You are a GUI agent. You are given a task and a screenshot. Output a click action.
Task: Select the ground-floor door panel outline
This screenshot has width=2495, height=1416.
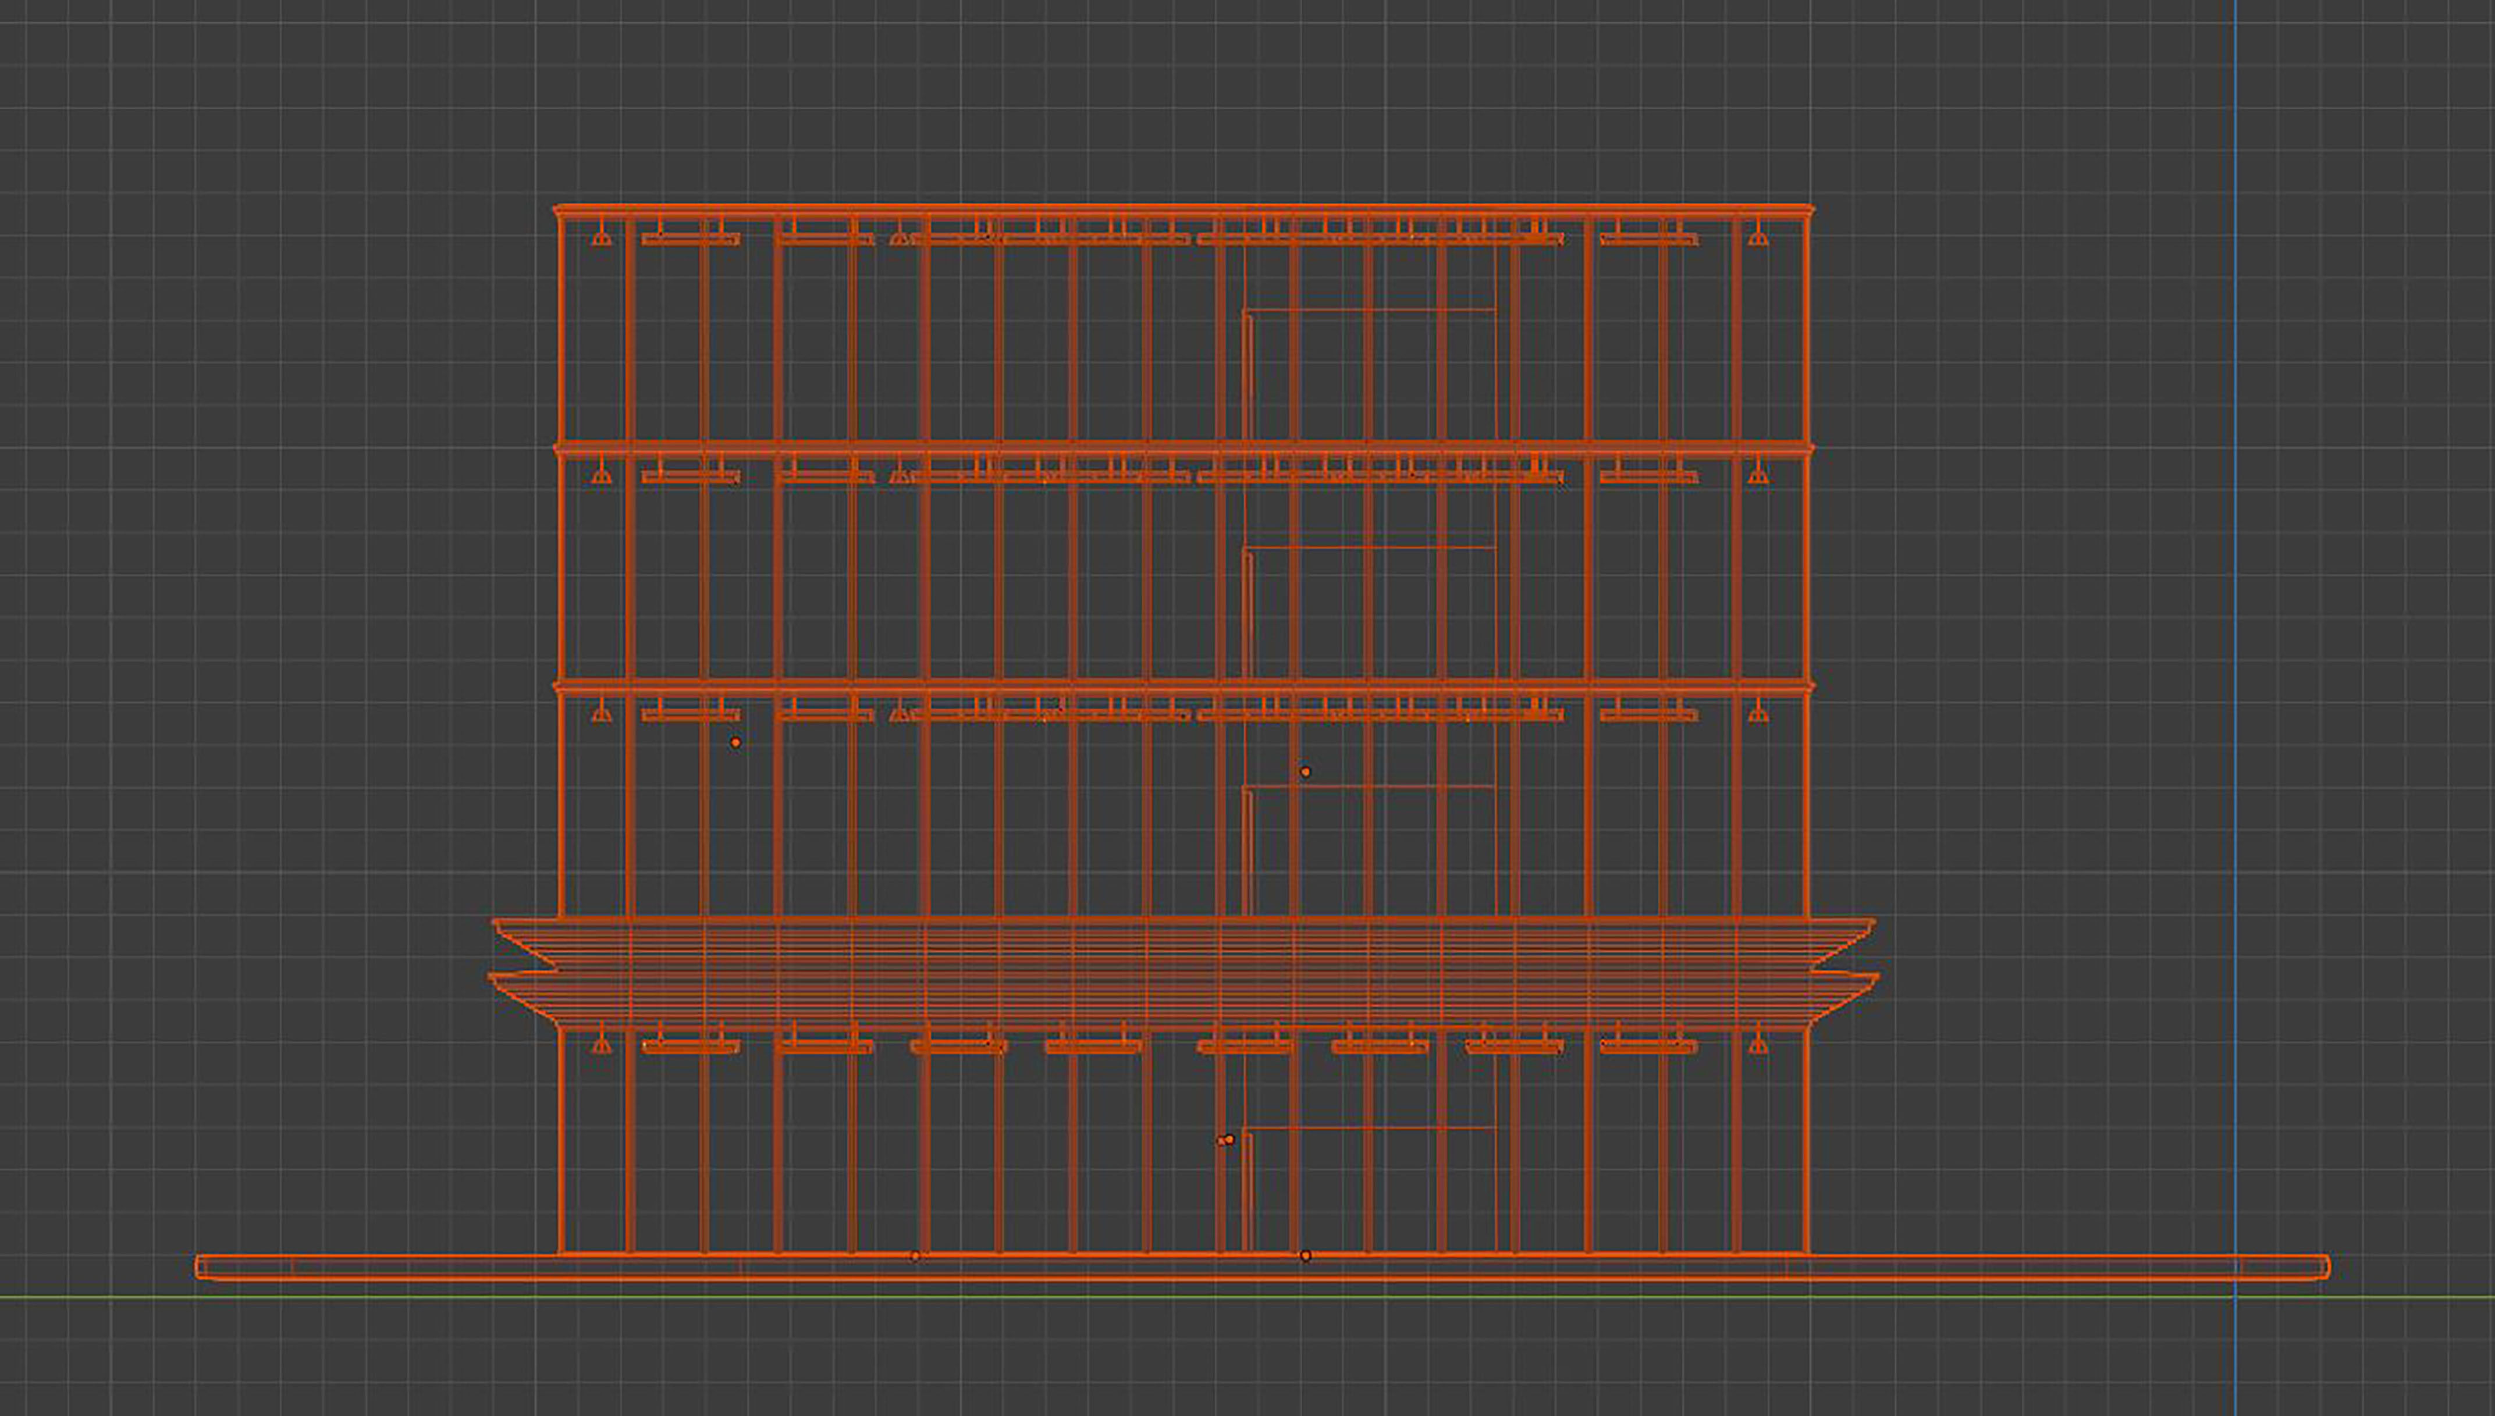(x=1370, y=1189)
